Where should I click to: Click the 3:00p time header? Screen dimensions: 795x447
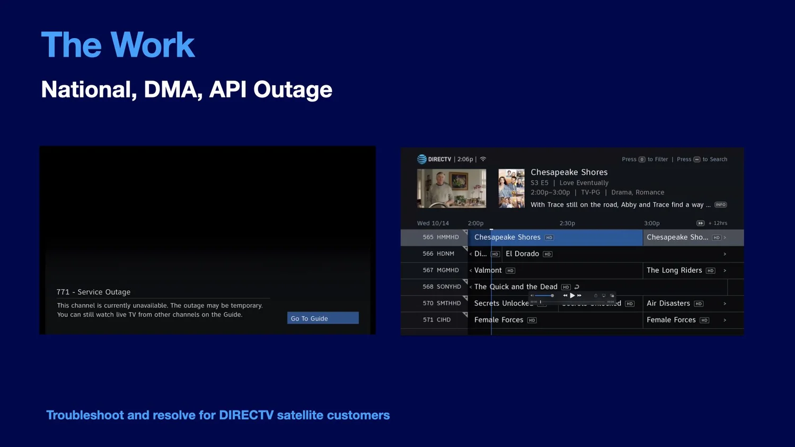652,223
